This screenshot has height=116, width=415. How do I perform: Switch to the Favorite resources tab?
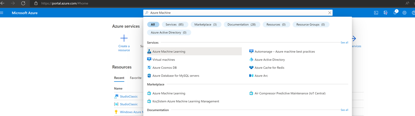click(x=136, y=78)
